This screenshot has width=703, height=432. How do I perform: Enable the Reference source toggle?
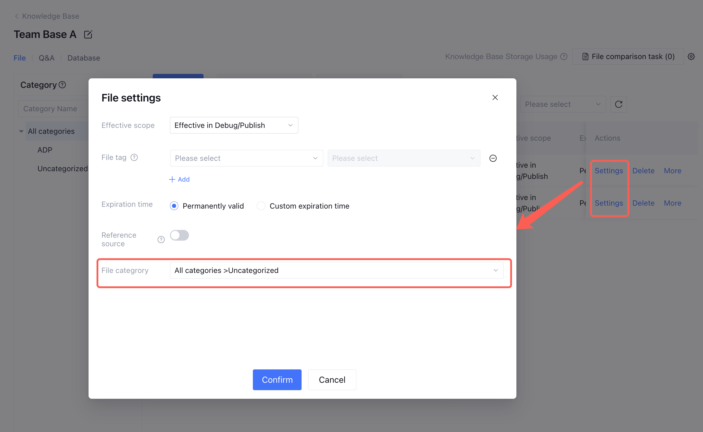point(179,235)
